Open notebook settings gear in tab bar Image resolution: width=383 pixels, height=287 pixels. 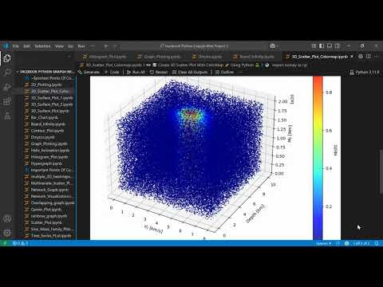[x=361, y=57]
